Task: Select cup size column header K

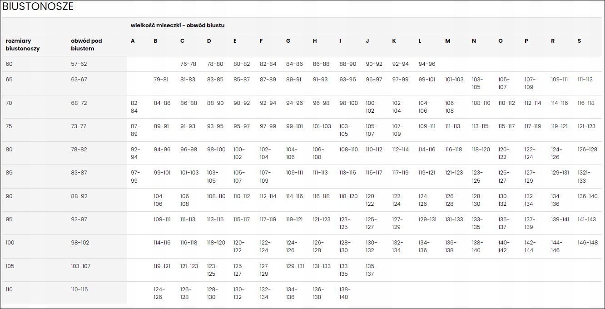Action: (x=394, y=41)
